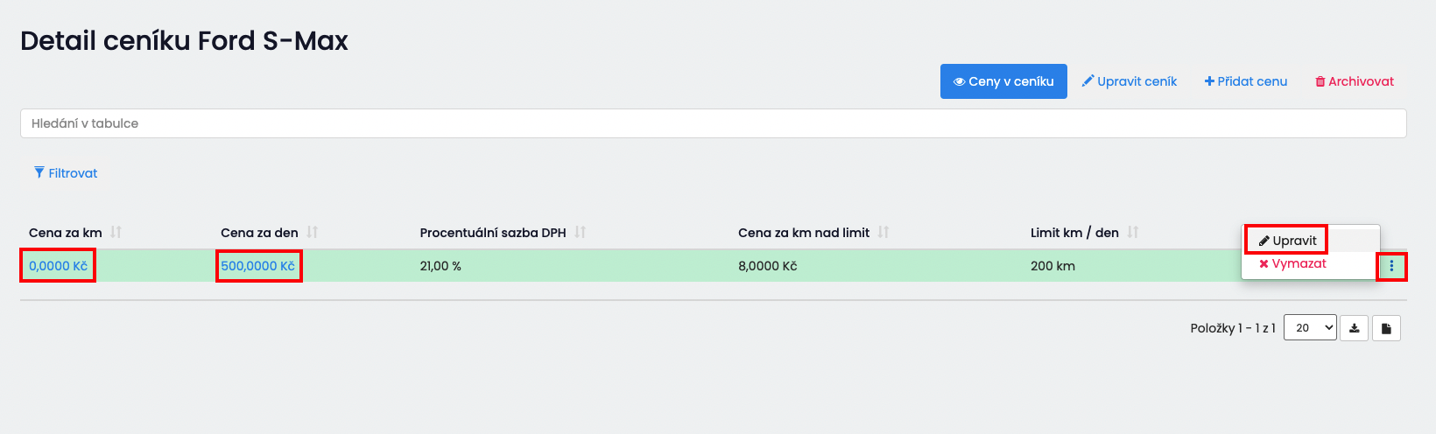Click the red Archivovat button
Screen dimensions: 1436x434
(1355, 81)
